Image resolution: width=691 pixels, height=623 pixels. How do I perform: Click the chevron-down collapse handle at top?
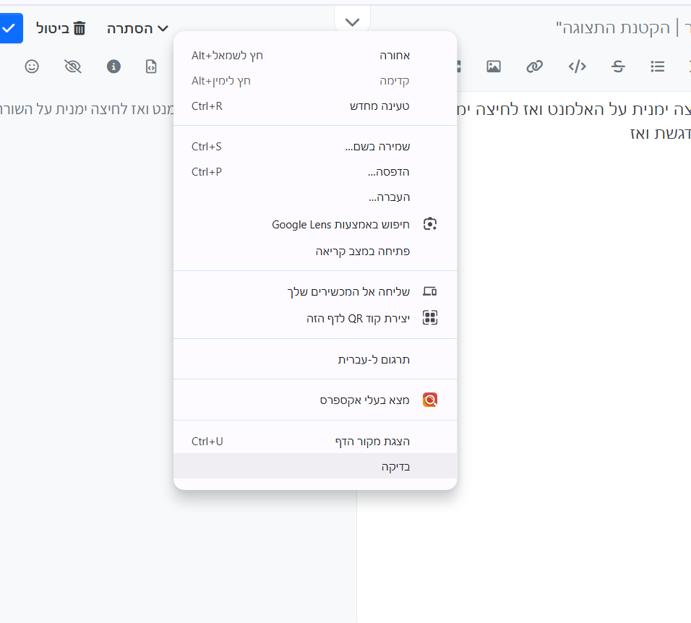coord(352,22)
